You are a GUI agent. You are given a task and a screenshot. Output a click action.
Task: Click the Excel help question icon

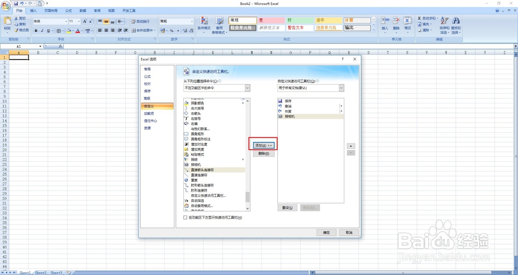coord(497,10)
